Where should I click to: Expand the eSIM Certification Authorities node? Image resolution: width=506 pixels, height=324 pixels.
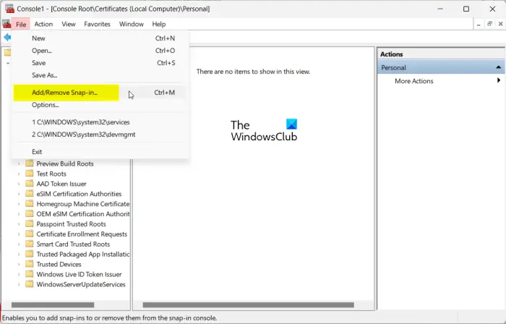[19, 194]
